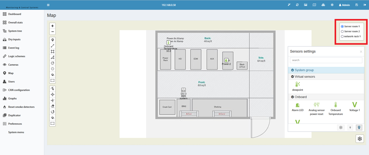Click the snowflake button below sensors panel
This screenshot has width=369, height=155.
coord(360,139)
